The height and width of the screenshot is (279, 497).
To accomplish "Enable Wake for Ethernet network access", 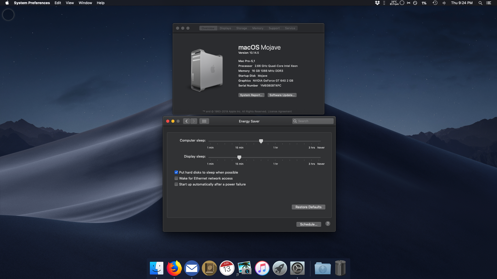I will coord(176,178).
